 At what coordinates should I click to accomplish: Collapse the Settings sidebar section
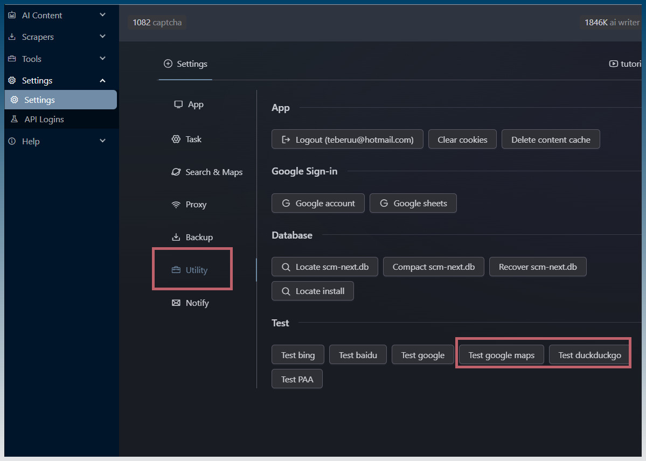102,81
